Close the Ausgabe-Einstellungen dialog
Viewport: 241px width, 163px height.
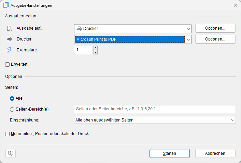point(235,5)
